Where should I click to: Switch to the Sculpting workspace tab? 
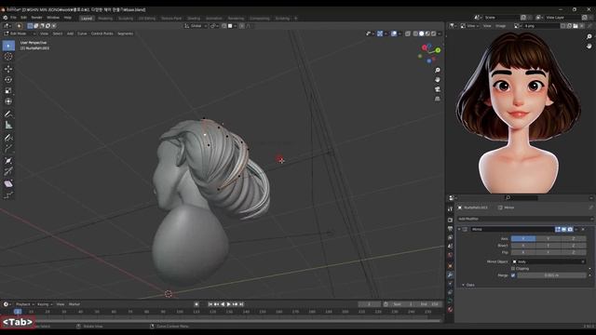[x=126, y=19]
